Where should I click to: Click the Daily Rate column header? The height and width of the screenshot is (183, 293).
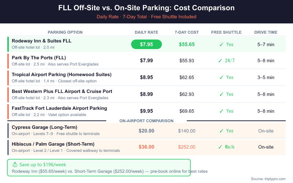click(x=146, y=32)
